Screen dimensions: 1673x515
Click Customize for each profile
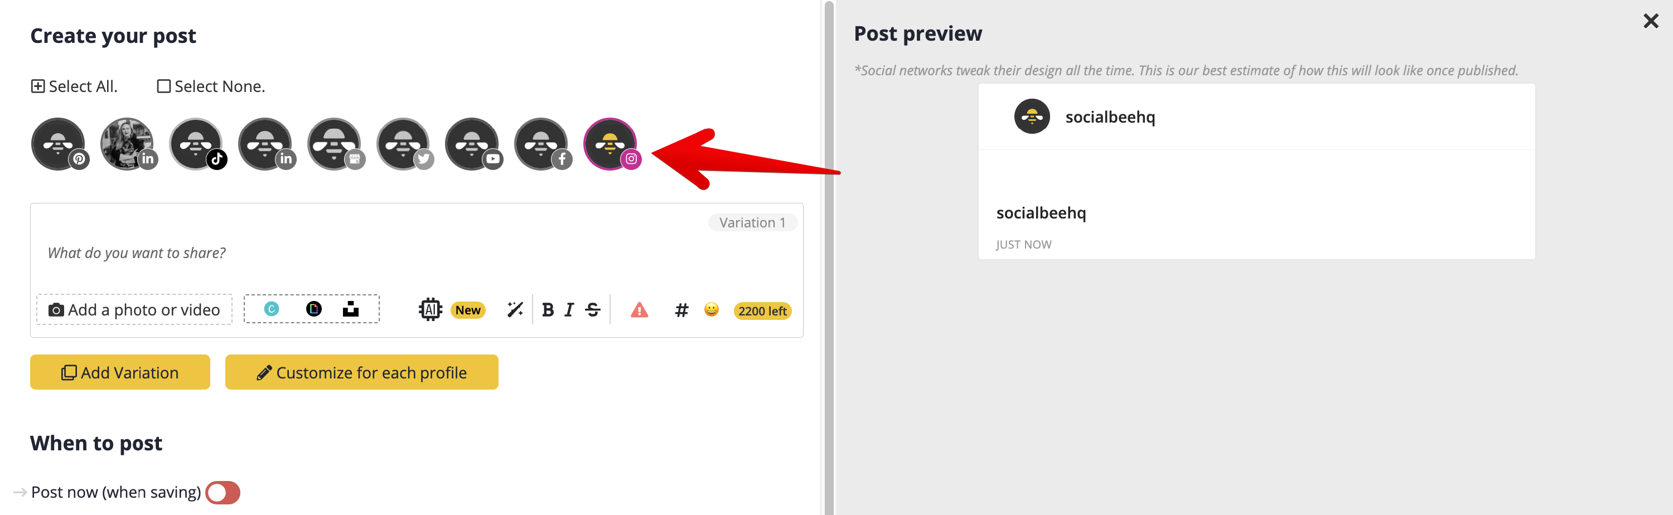point(362,372)
